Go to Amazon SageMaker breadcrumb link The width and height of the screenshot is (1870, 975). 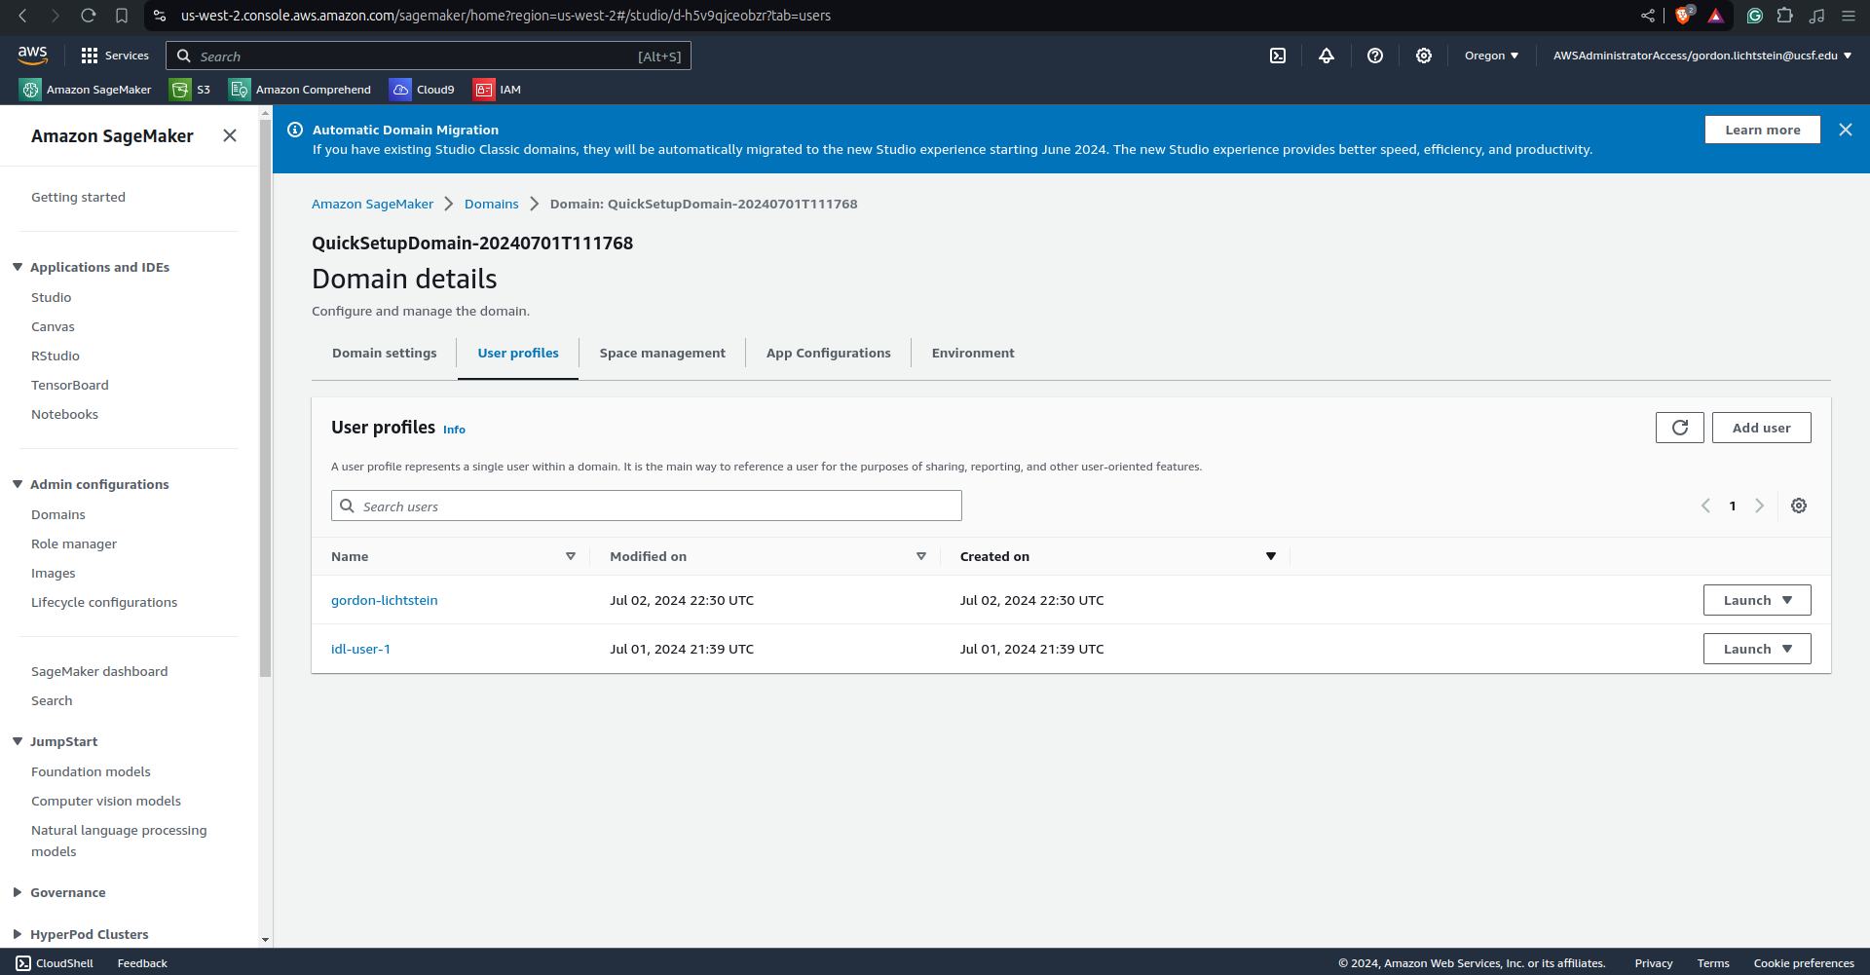[x=373, y=204]
